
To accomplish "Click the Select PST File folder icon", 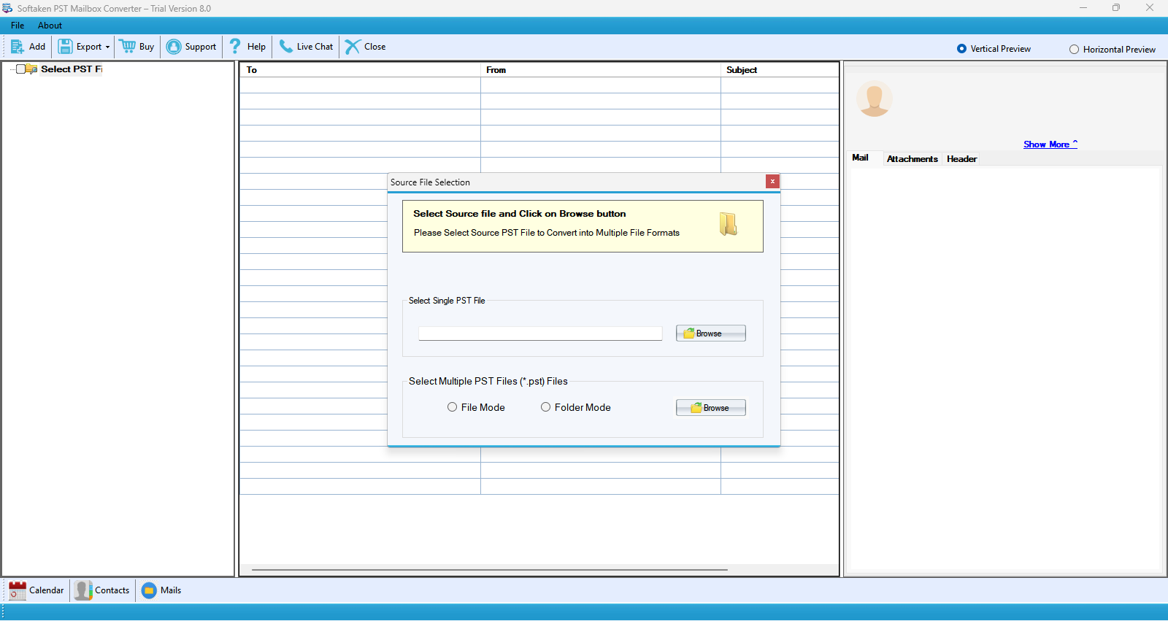I will [x=32, y=69].
